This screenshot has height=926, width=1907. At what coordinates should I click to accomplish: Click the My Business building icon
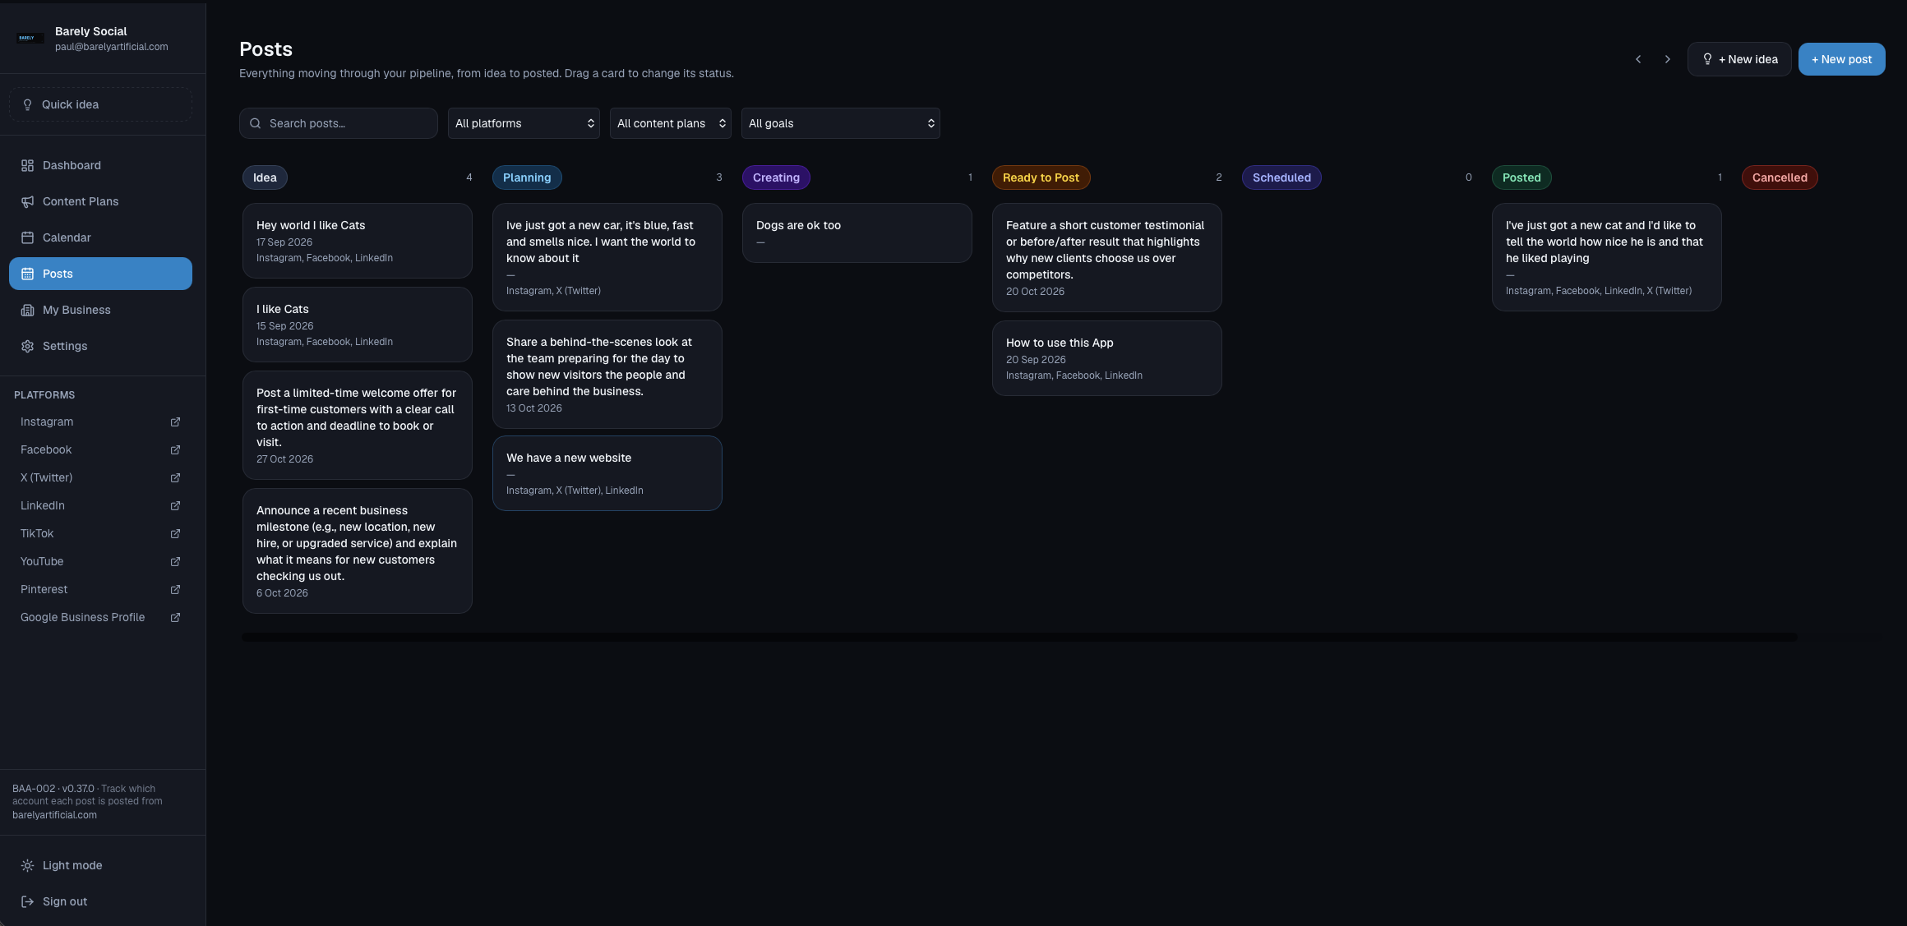pyautogui.click(x=27, y=310)
